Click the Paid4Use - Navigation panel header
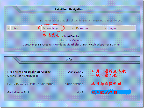The height and width of the screenshot is (108, 144). click(69, 9)
